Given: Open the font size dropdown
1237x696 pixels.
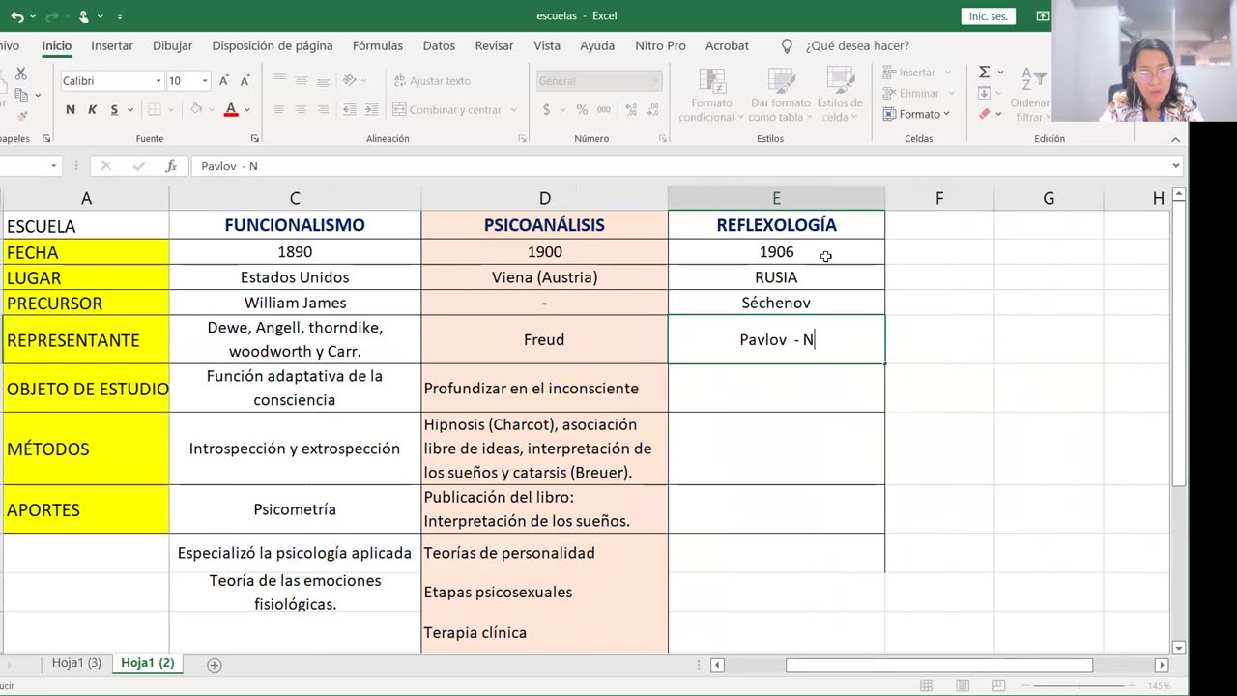Looking at the screenshot, I should 204,81.
